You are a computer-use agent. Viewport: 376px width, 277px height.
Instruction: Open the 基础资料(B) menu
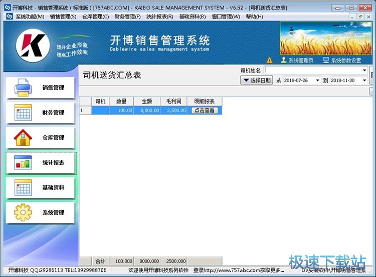[x=193, y=16]
